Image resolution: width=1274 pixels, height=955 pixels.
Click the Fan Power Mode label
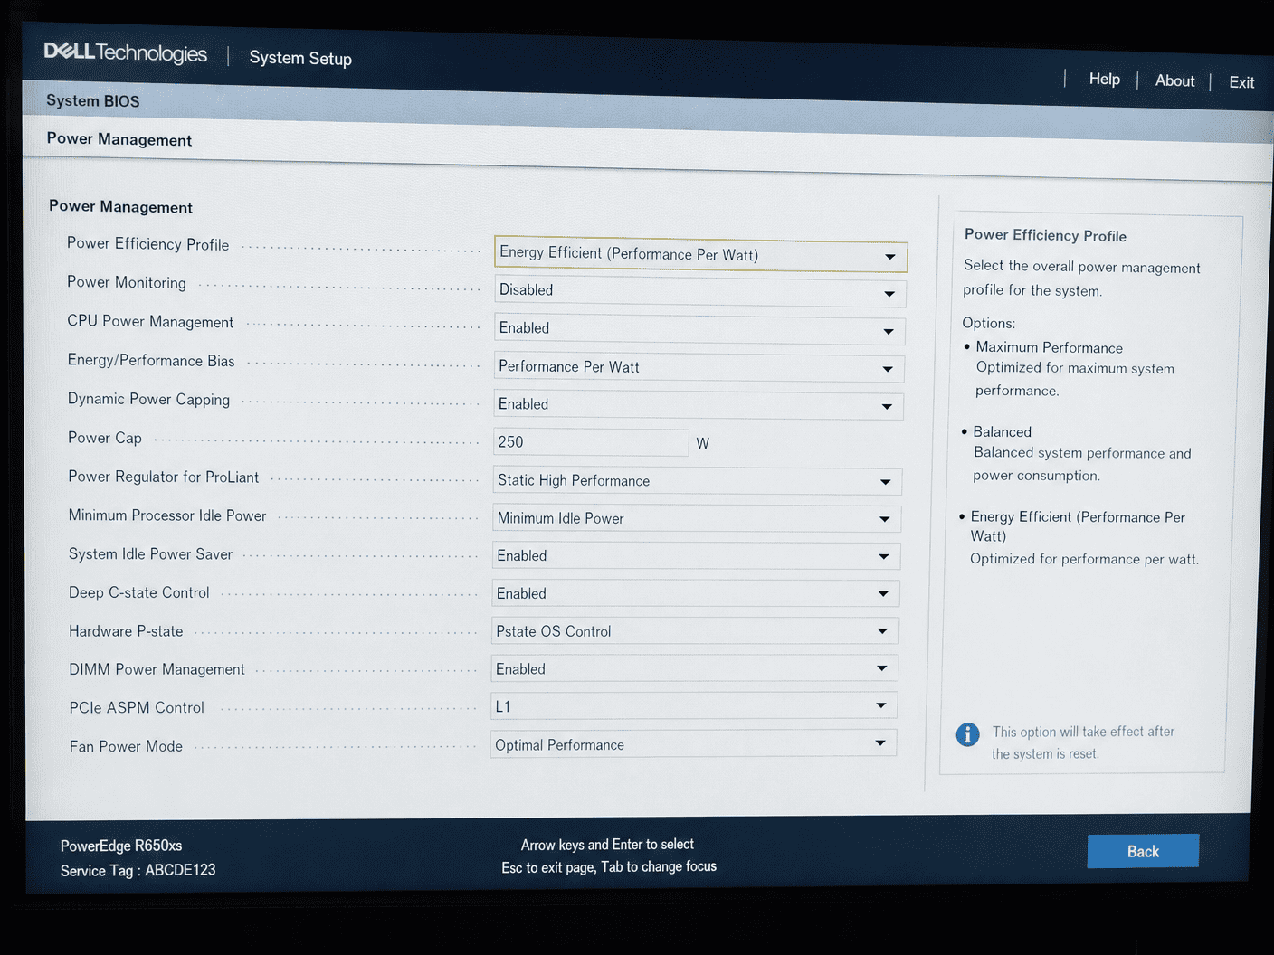(126, 746)
